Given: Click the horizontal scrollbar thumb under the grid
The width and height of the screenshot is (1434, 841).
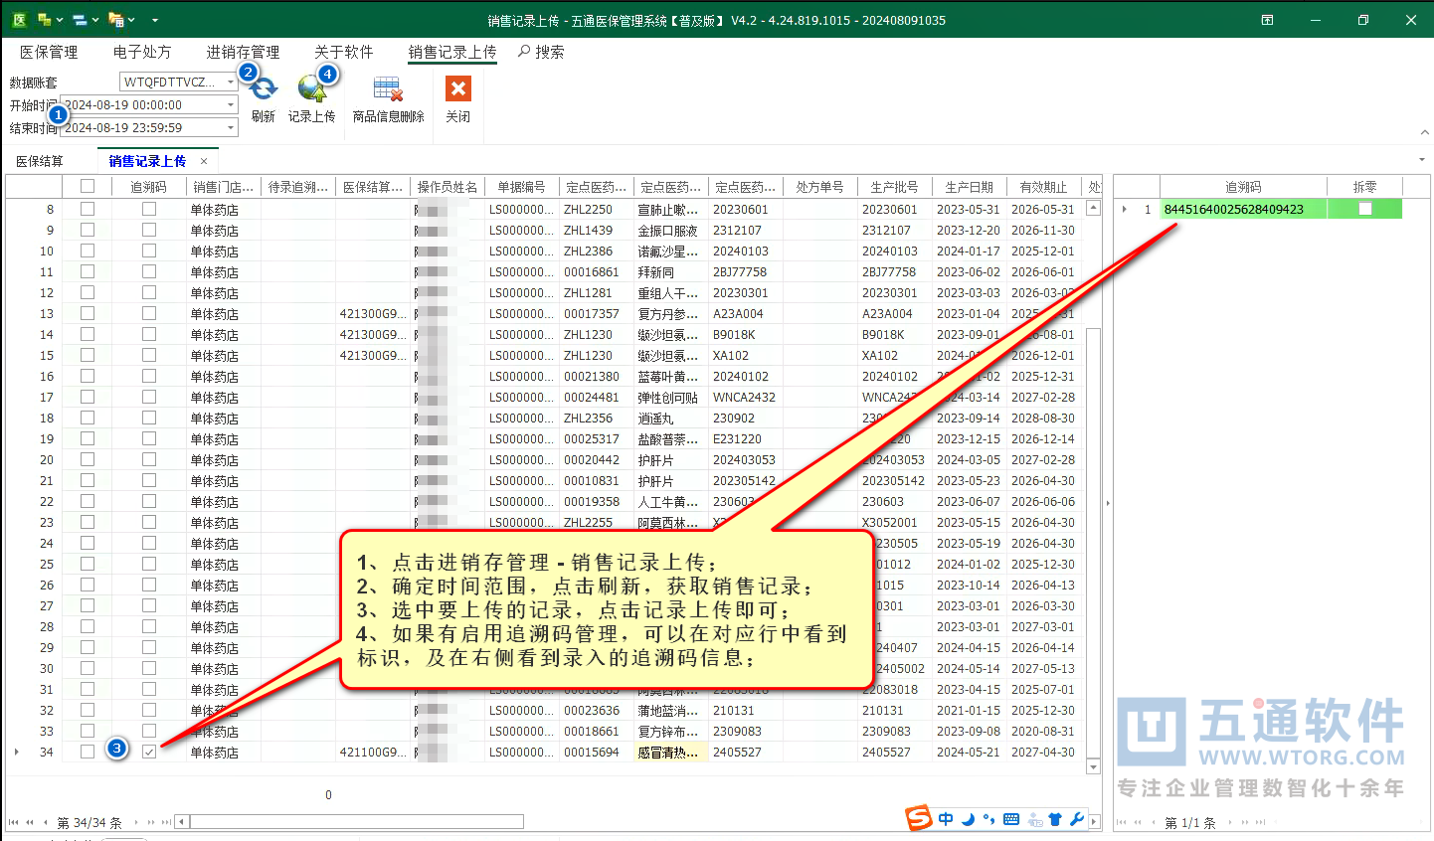Looking at the screenshot, I should (x=357, y=822).
